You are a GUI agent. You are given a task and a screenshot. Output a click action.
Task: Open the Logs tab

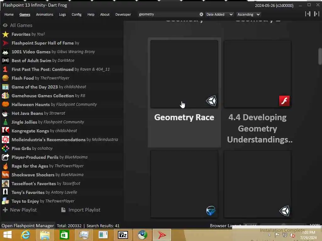63,14
